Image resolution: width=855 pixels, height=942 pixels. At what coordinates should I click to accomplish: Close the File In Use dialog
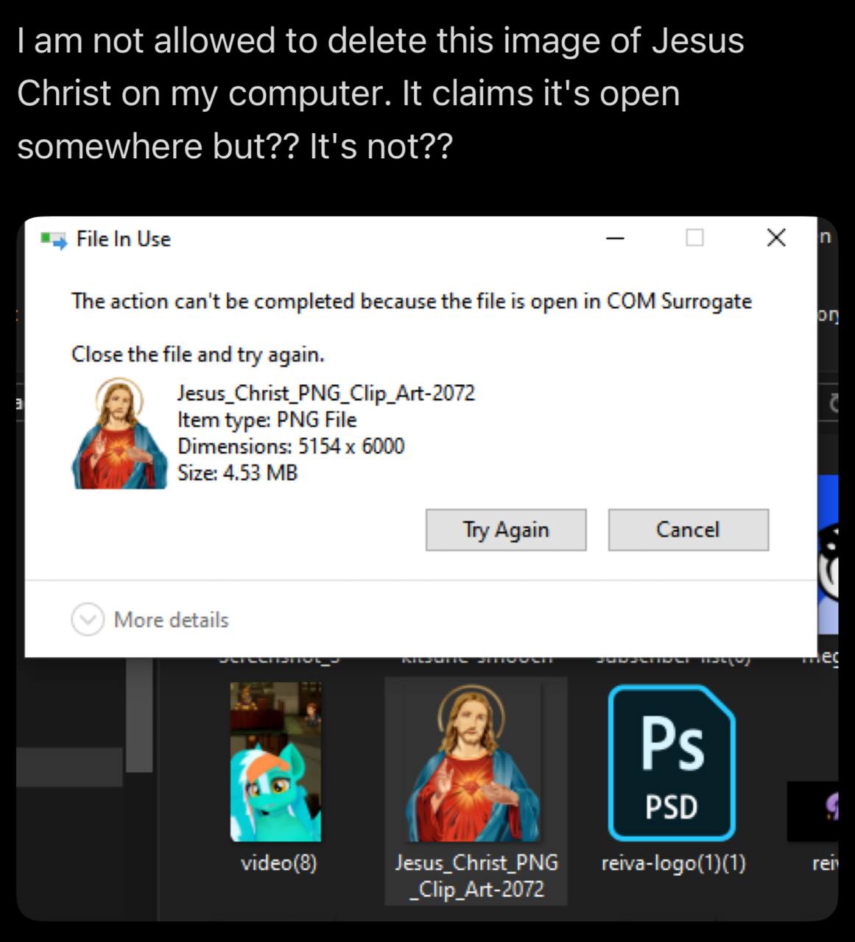click(776, 238)
